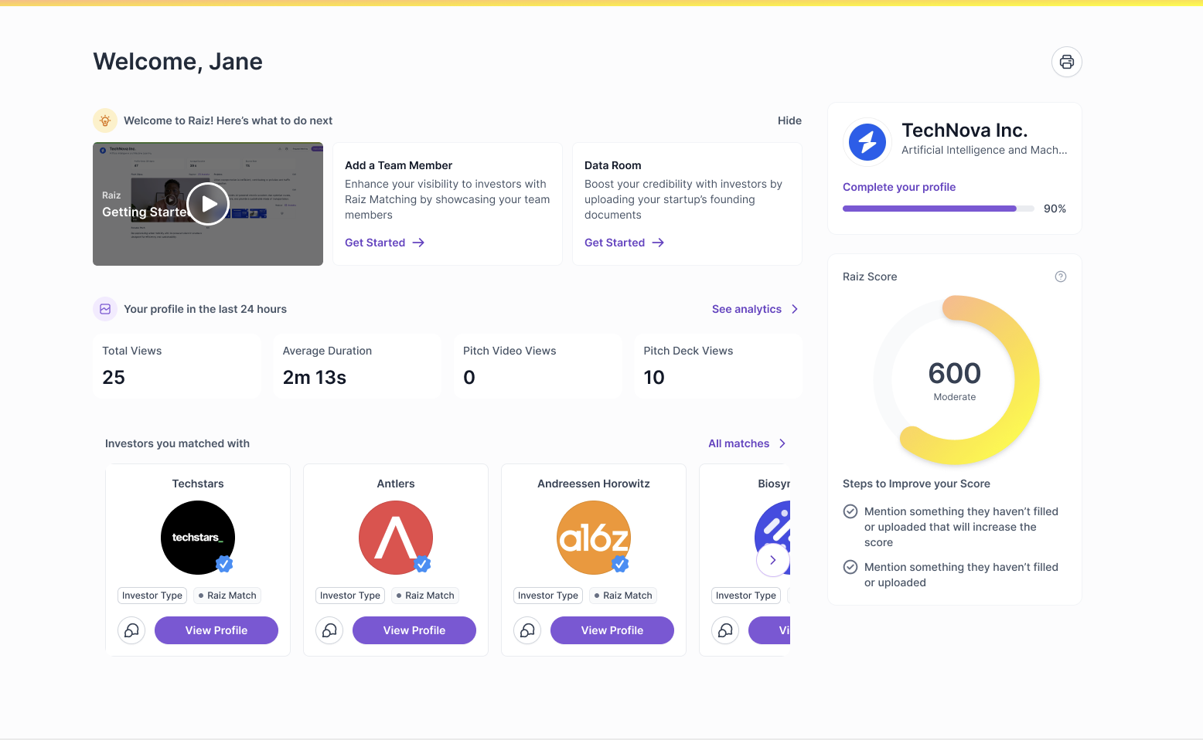Image resolution: width=1203 pixels, height=740 pixels.
Task: Click the Welcome, Jane heading
Action: tap(178, 62)
